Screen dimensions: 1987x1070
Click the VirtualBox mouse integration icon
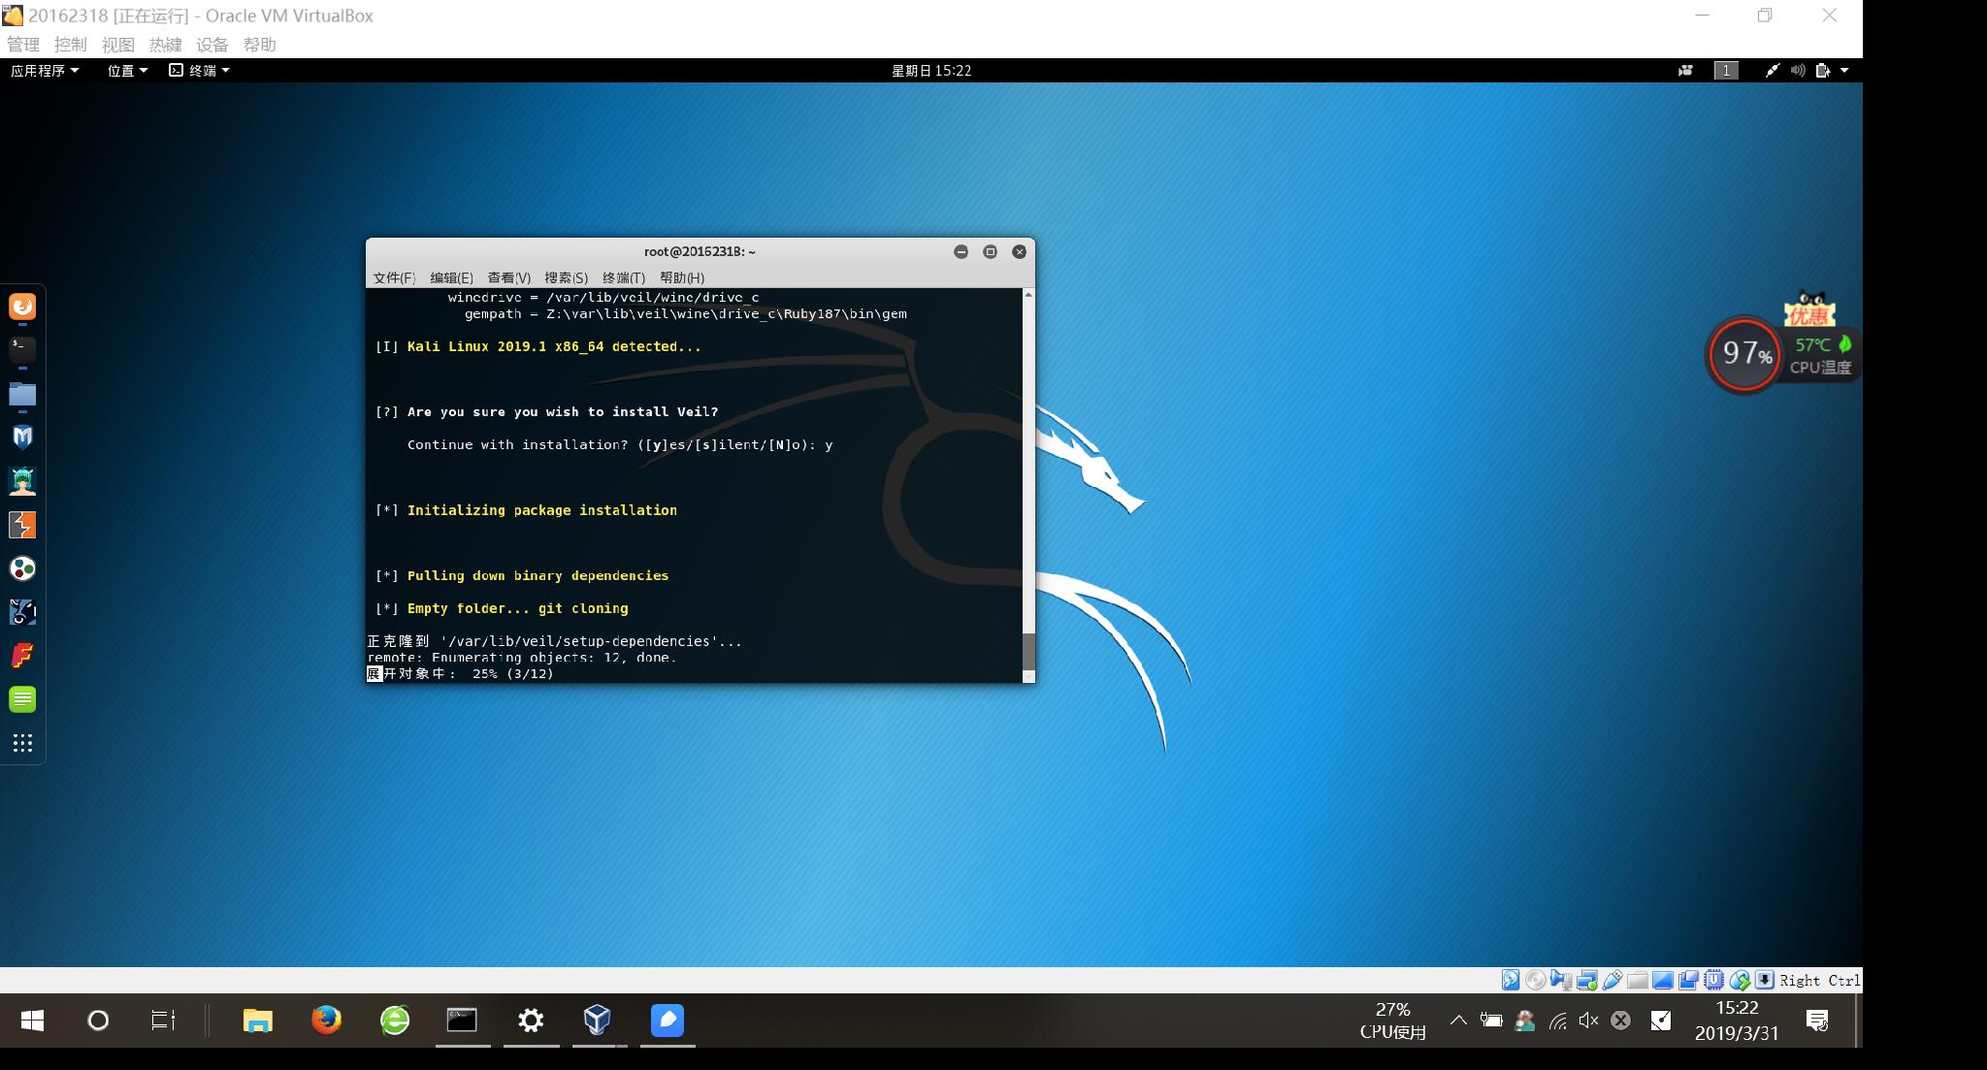(x=1739, y=980)
